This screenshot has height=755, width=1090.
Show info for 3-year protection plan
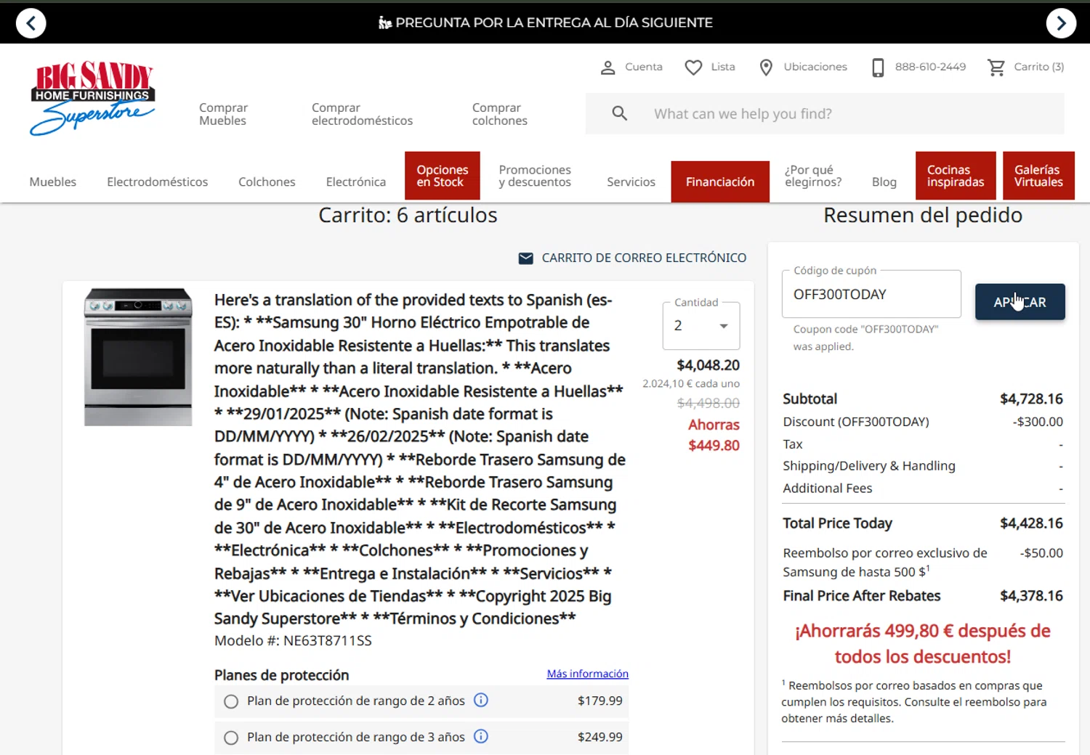click(x=481, y=736)
